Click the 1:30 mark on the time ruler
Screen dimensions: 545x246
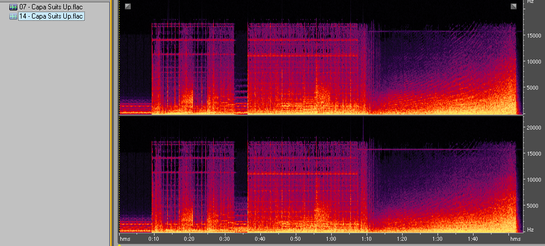[438, 239]
